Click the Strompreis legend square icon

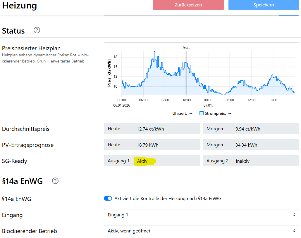[x=202, y=113]
